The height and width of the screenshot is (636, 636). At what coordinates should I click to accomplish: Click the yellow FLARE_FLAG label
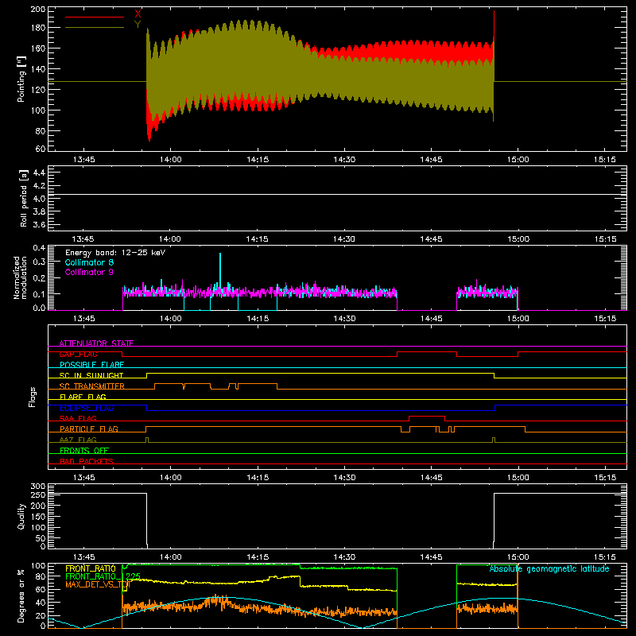click(x=83, y=397)
